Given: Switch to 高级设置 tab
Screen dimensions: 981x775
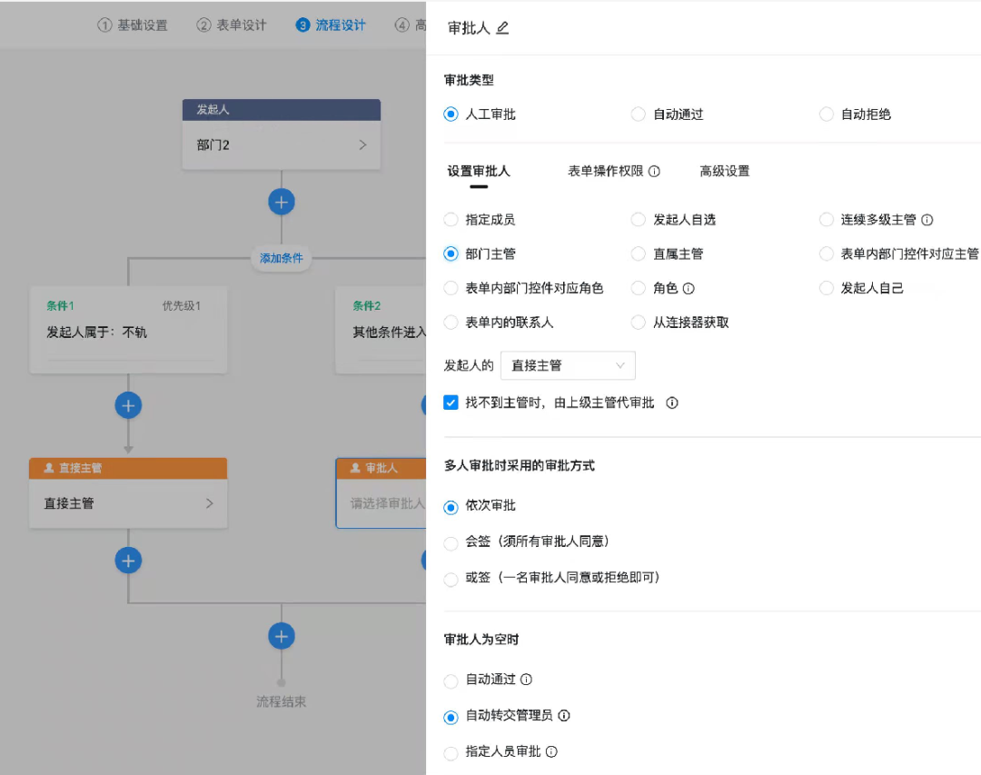Looking at the screenshot, I should point(725,172).
